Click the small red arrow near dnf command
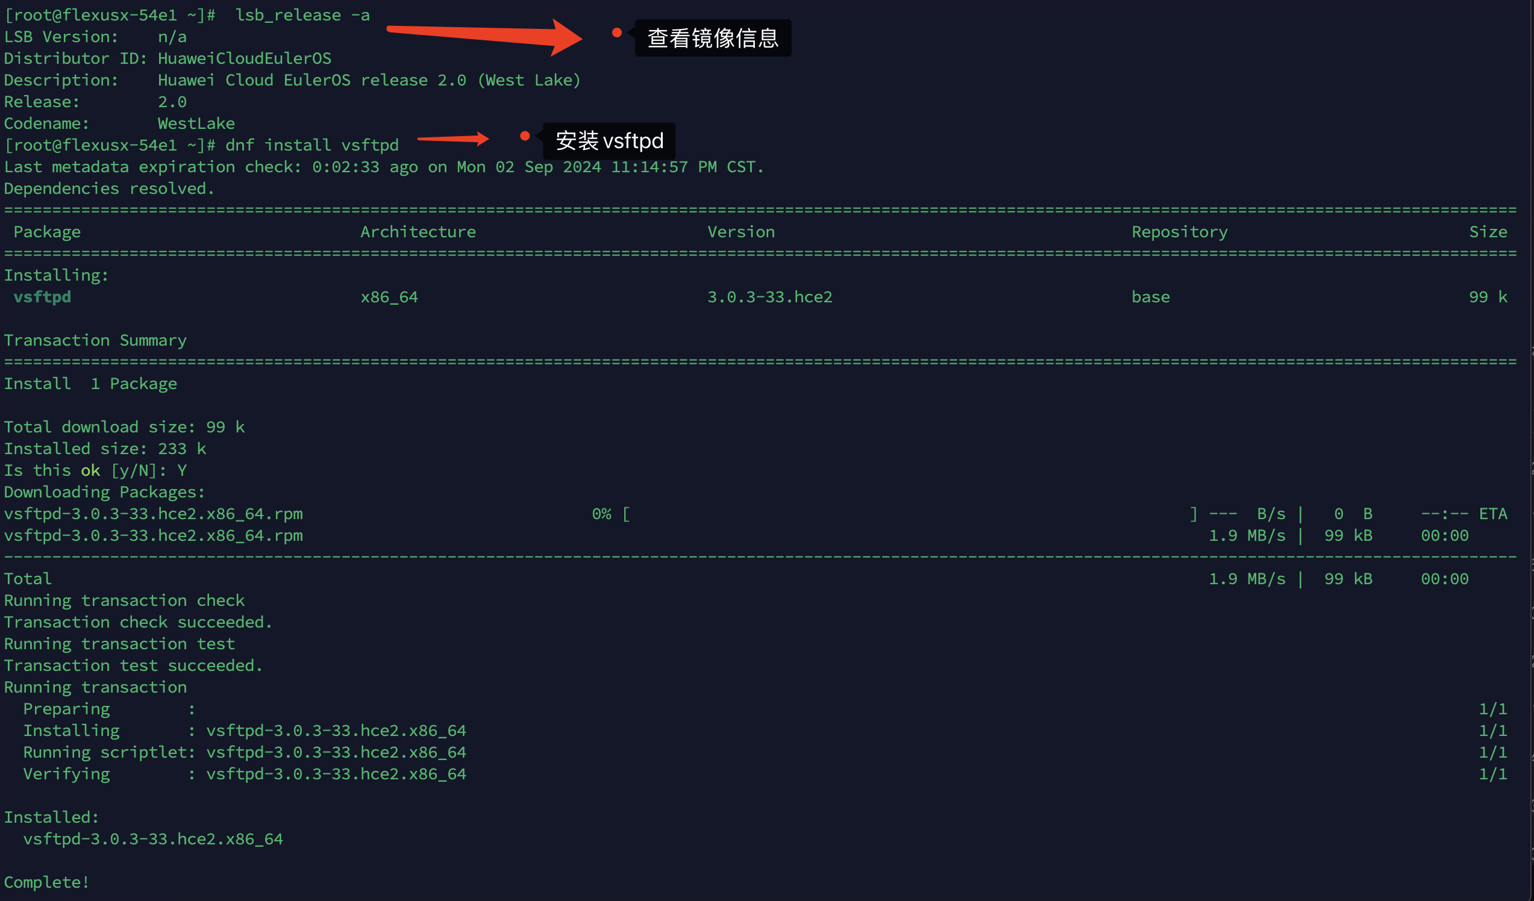The width and height of the screenshot is (1534, 901). [454, 139]
